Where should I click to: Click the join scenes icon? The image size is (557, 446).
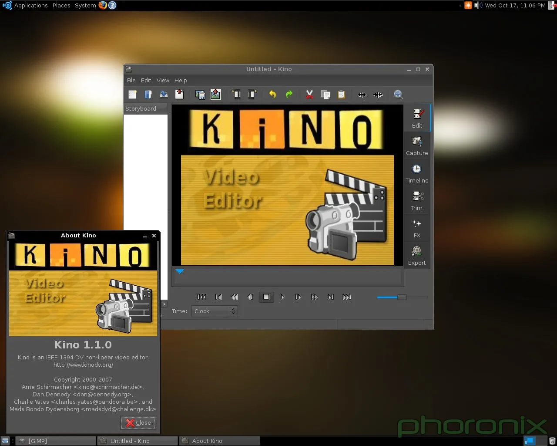[378, 95]
